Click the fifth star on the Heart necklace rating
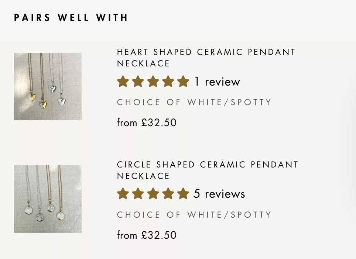This screenshot has width=356, height=259. pos(184,82)
